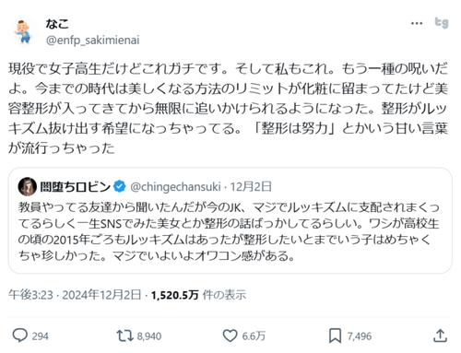Click the quoted author name 闇堕ちロビン

click(x=75, y=186)
